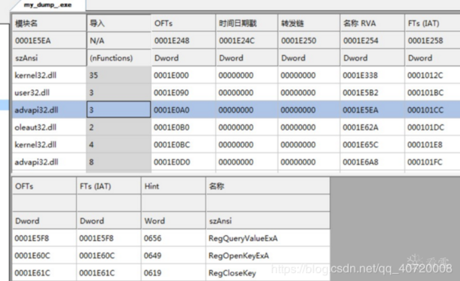Click the OFTs value 0001E090
Image resolution: width=460 pixels, height=281 pixels.
[171, 93]
